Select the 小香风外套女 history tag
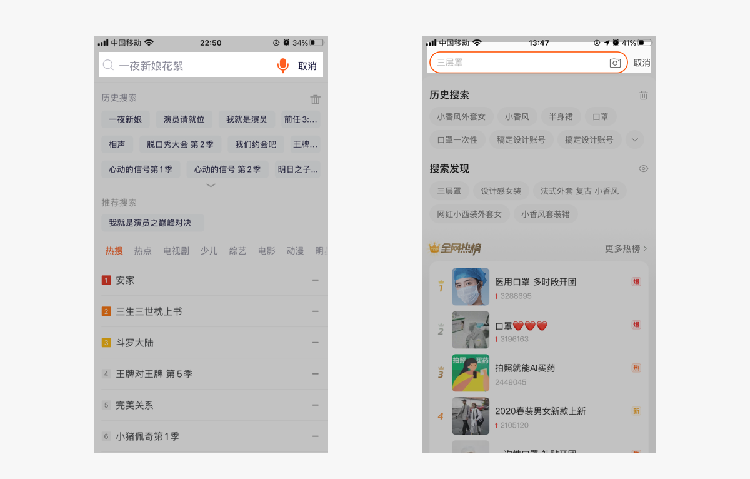750x479 pixels. tap(461, 117)
